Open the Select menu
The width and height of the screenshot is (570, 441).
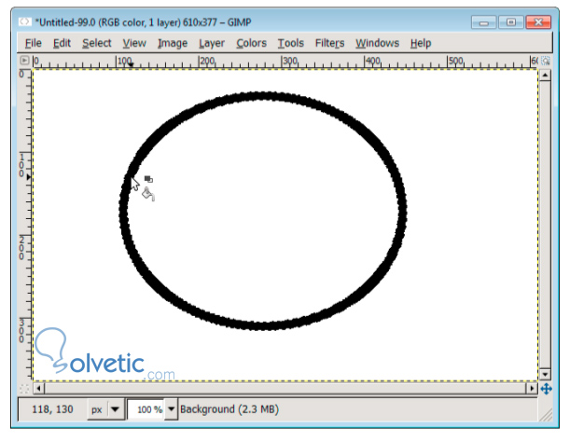click(x=97, y=43)
